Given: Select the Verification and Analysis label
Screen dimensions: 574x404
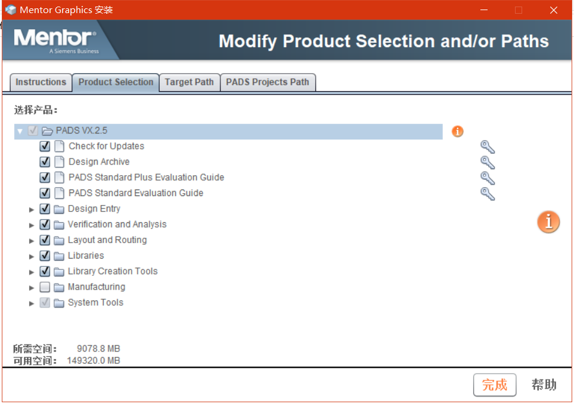Looking at the screenshot, I should (117, 224).
